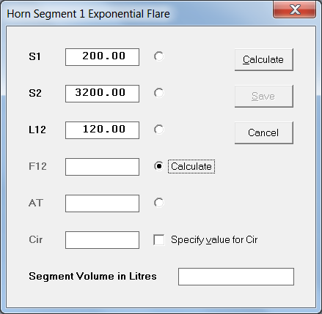
Task: Enable the Specify value for Cir checkbox
Action: tap(159, 239)
